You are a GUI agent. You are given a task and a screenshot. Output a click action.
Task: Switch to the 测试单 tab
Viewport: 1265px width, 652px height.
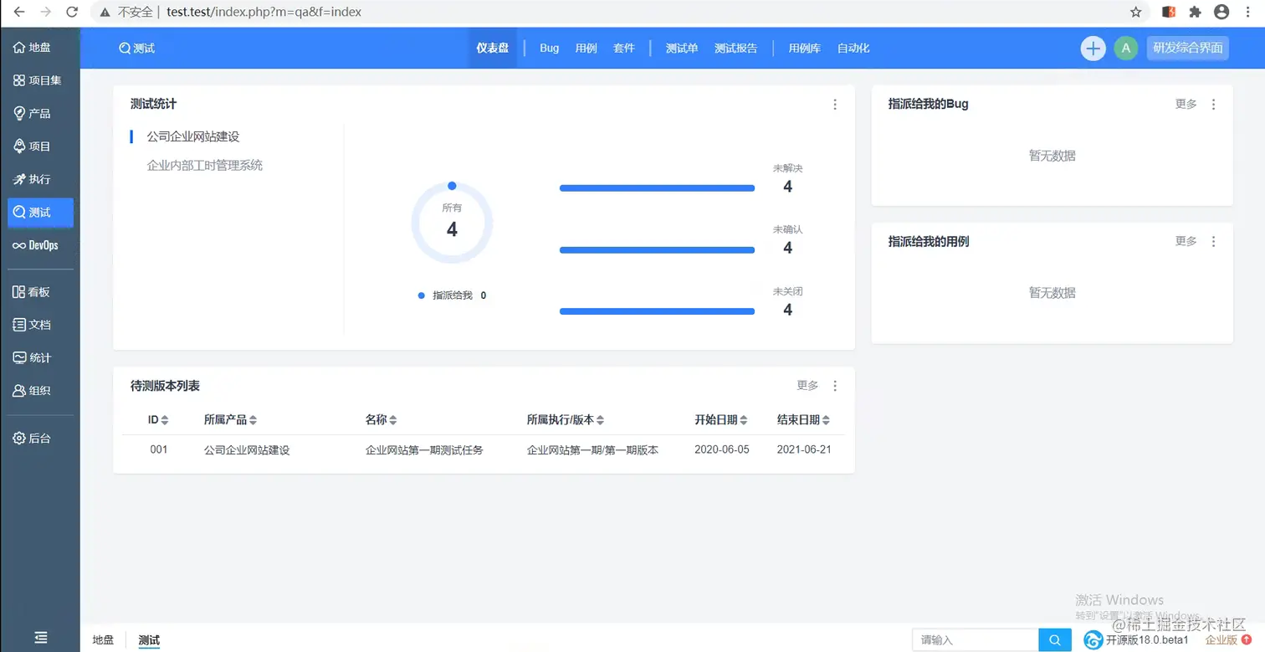[682, 49]
